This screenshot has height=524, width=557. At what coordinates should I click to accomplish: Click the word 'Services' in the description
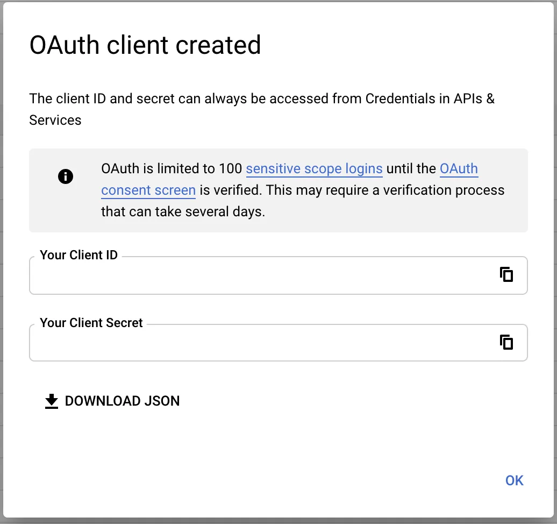(55, 120)
